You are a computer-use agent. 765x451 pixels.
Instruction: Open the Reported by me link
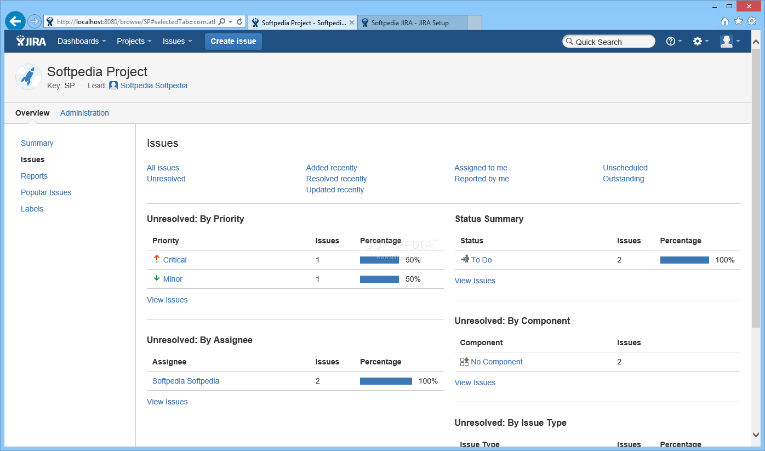[482, 179]
